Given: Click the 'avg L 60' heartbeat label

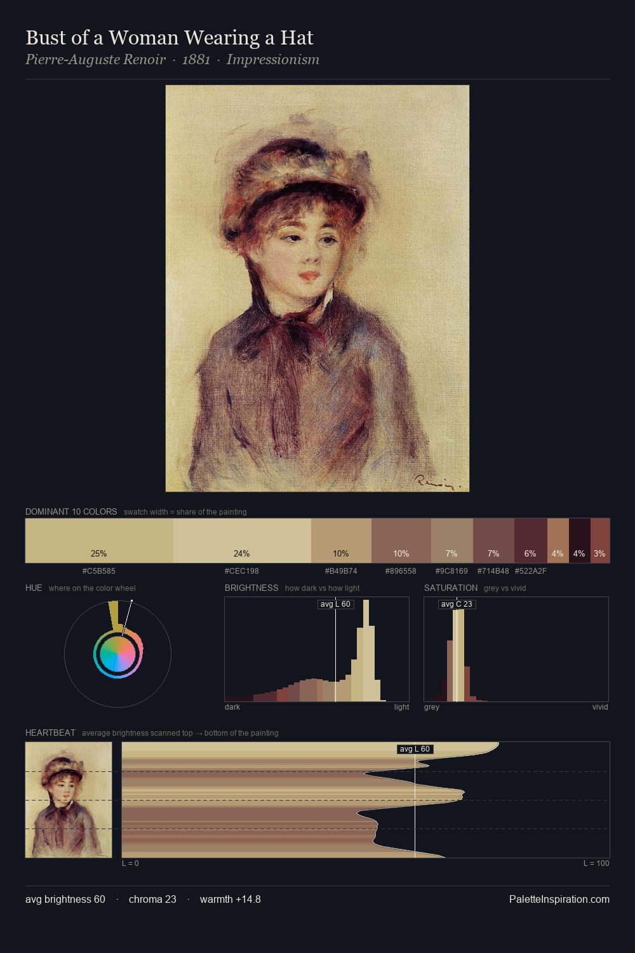Looking at the screenshot, I should pyautogui.click(x=415, y=749).
